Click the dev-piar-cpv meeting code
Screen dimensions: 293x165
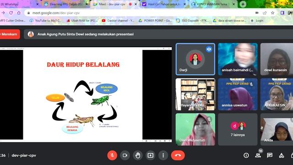click(x=24, y=155)
